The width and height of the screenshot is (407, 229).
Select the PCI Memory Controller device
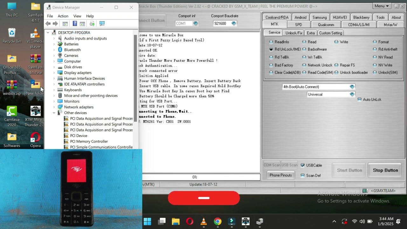click(89, 142)
